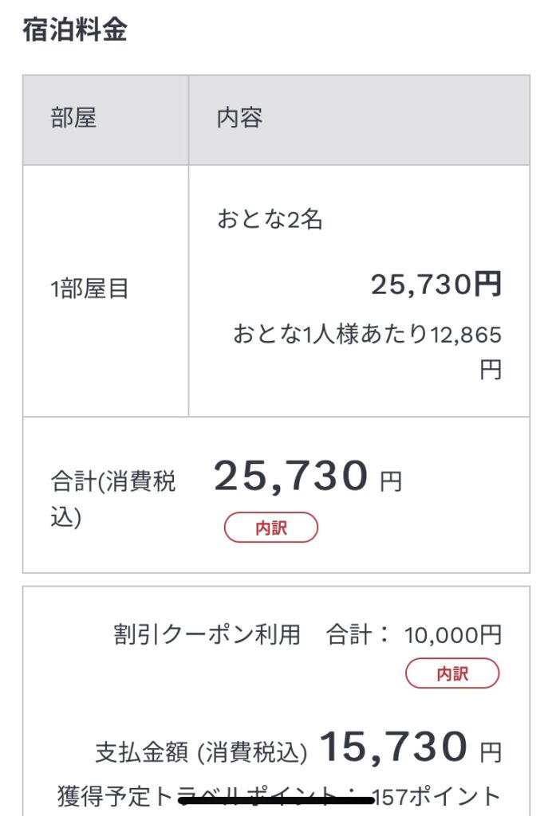Tap the large 25,730 total amount

click(290, 477)
